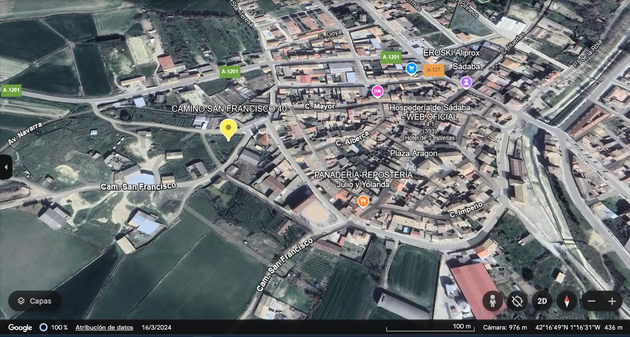Reset orientation with the compass icon
Screen dimensions: 630x337
coord(567,301)
